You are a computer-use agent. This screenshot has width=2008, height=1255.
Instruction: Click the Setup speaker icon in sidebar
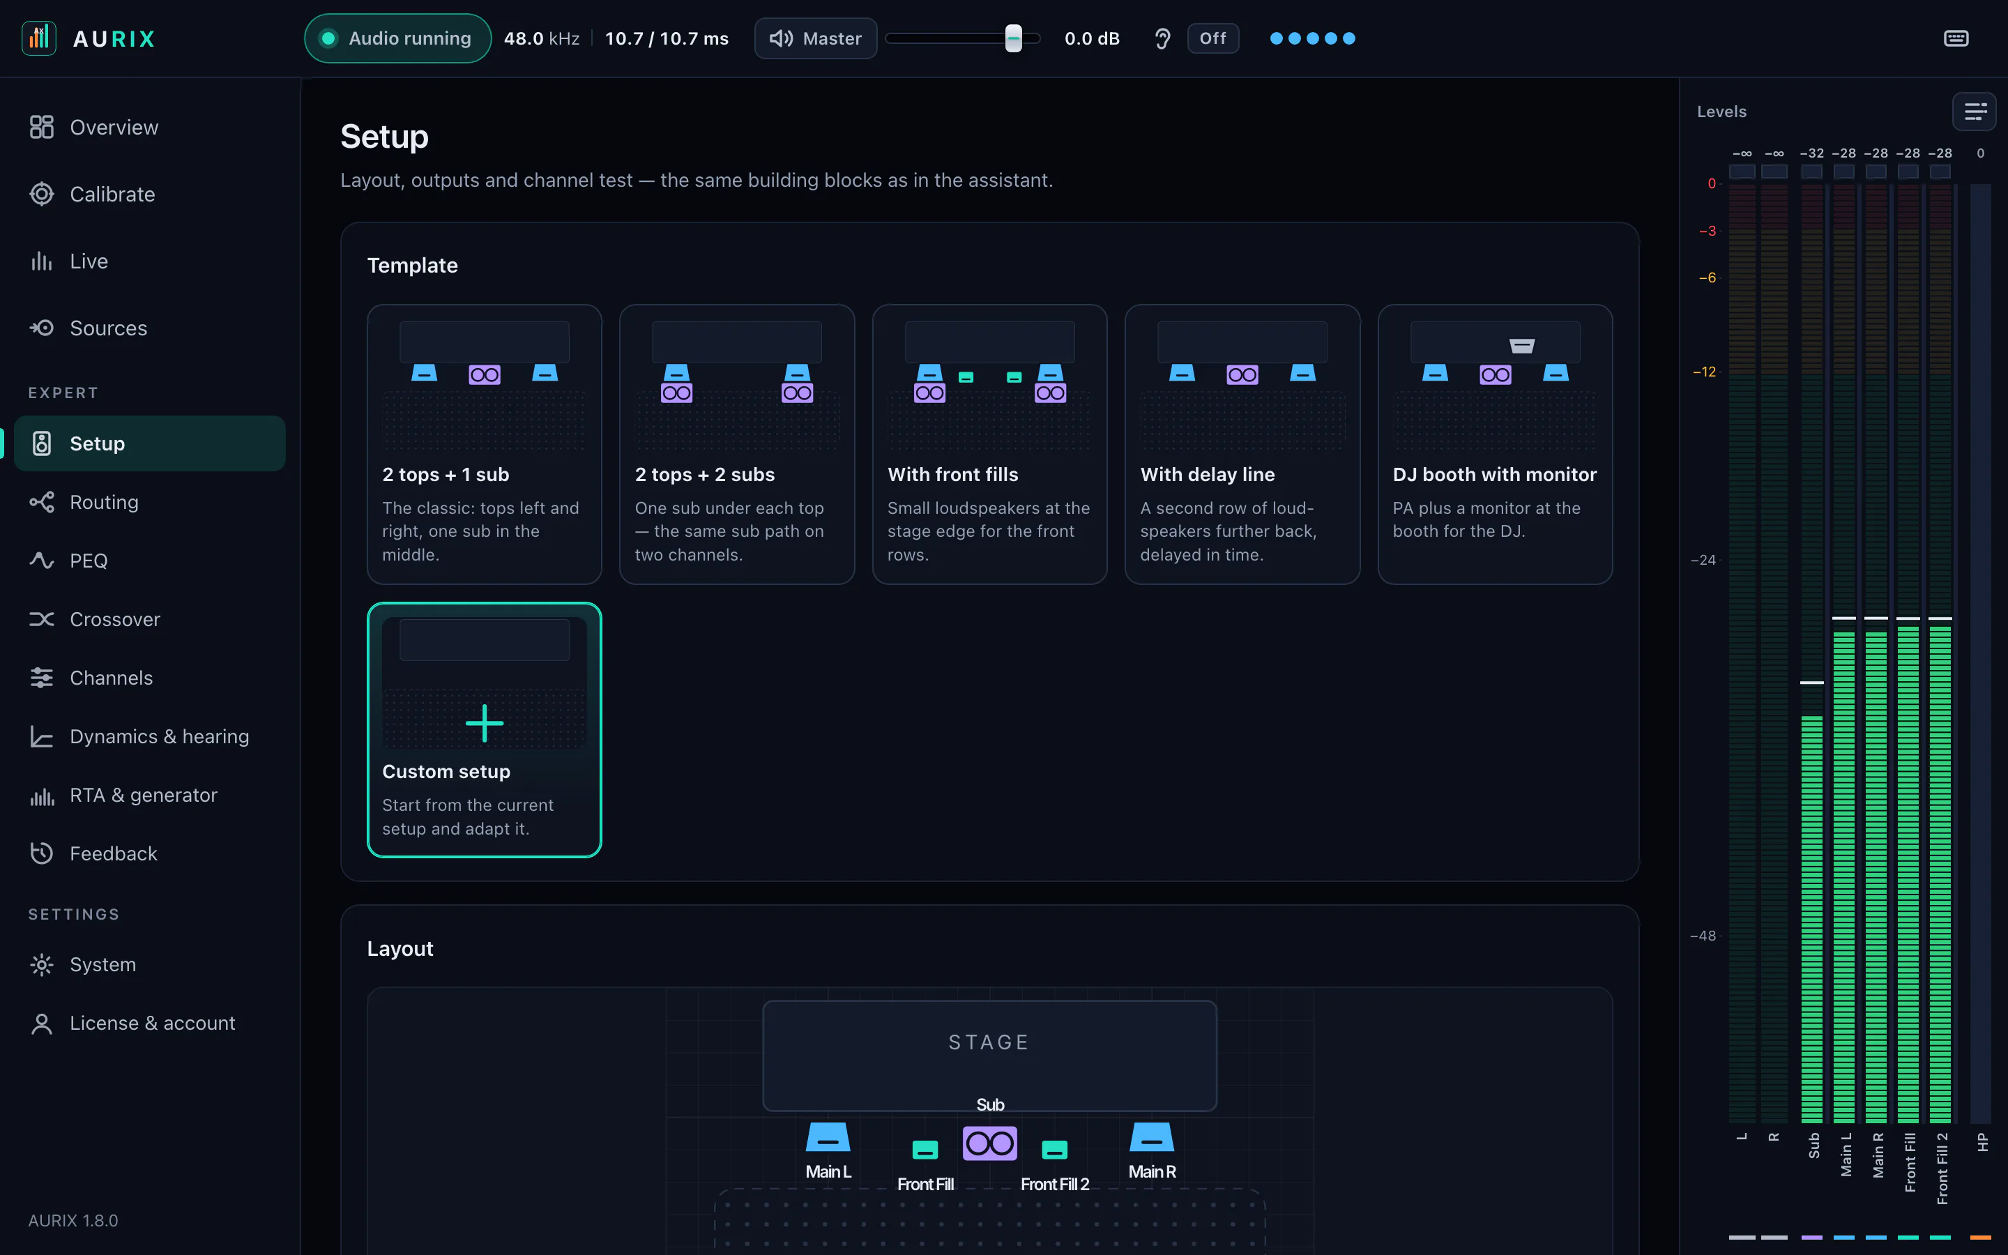42,443
